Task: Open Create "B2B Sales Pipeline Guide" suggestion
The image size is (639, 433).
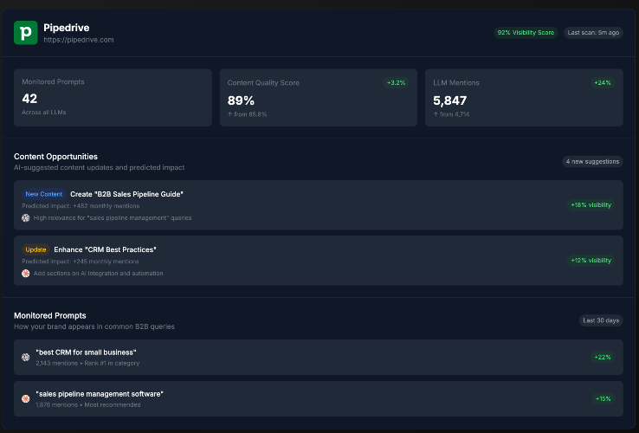Action: (x=319, y=205)
